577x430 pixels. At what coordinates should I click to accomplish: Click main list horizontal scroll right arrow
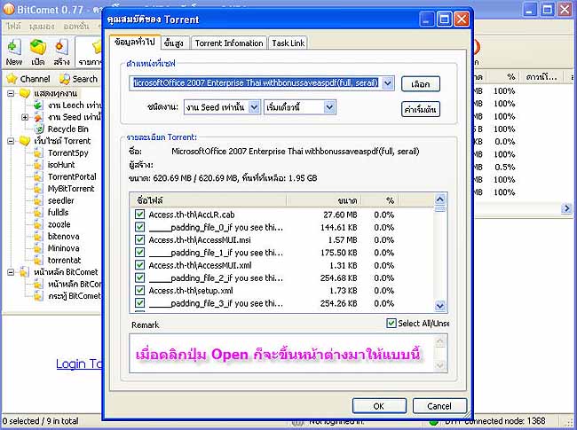click(567, 208)
